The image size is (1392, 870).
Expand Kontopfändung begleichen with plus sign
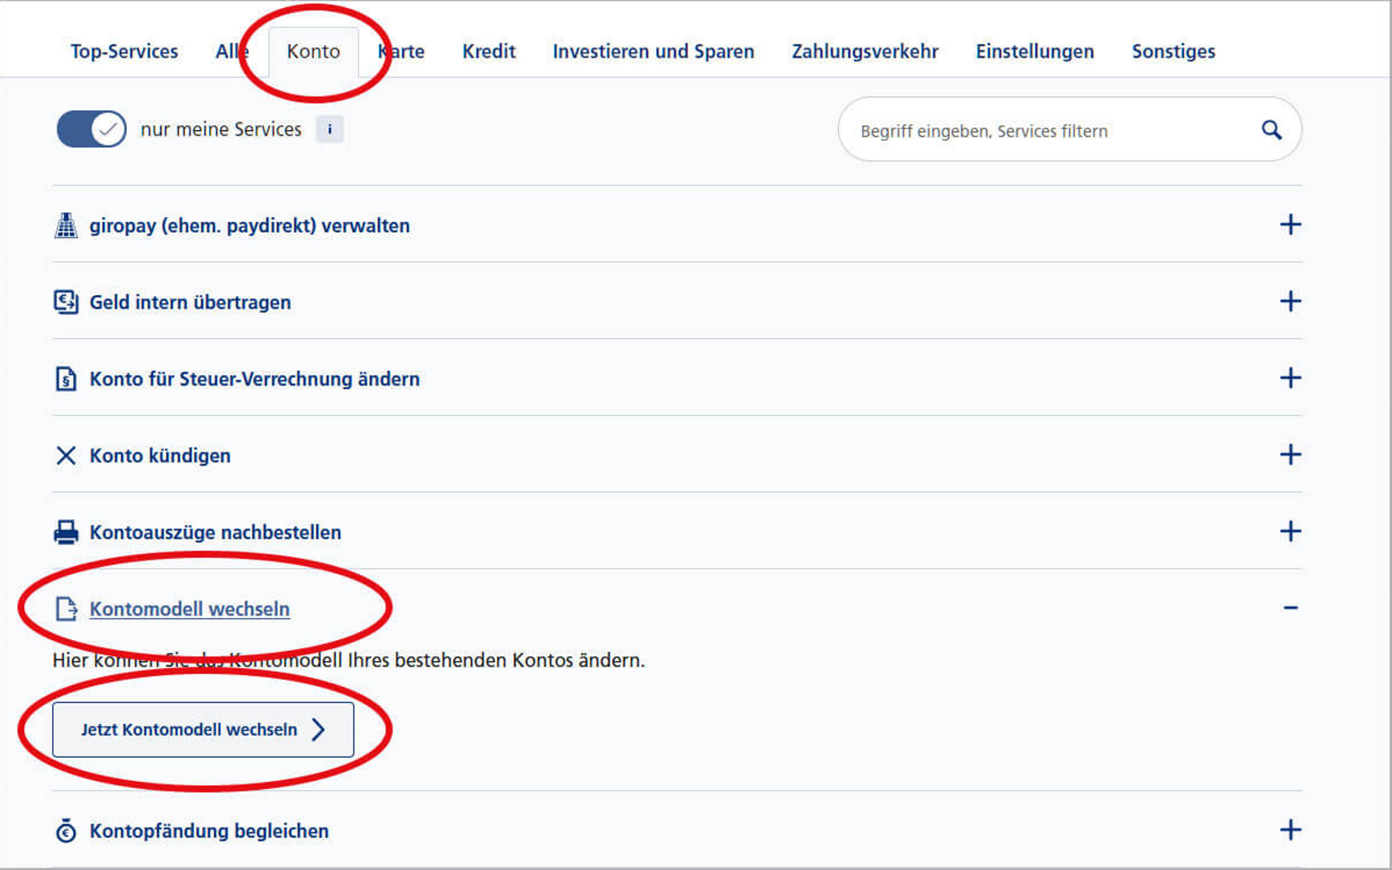(x=1290, y=829)
